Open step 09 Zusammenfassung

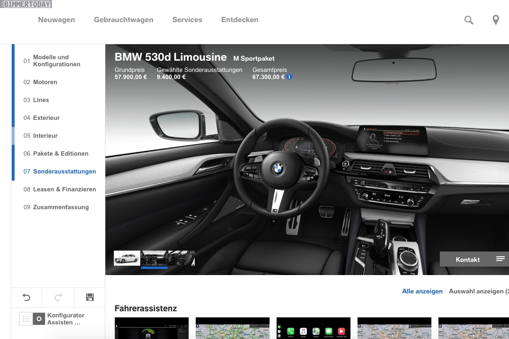[61, 207]
